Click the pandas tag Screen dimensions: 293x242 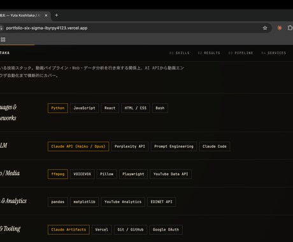click(58, 202)
